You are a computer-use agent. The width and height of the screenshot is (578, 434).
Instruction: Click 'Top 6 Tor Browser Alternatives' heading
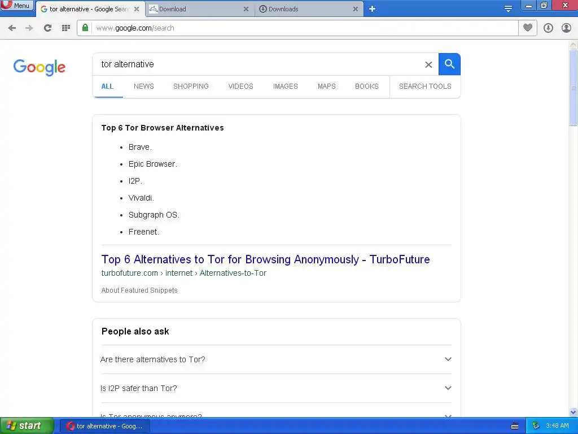pyautogui.click(x=163, y=128)
